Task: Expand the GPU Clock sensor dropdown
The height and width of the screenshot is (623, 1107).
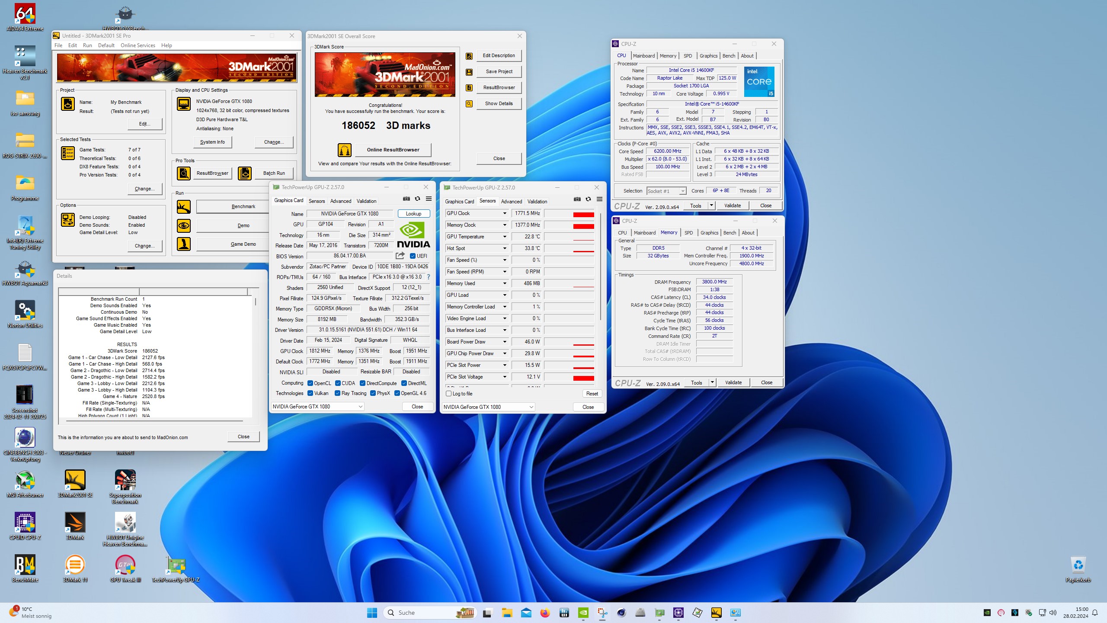Action: tap(504, 213)
